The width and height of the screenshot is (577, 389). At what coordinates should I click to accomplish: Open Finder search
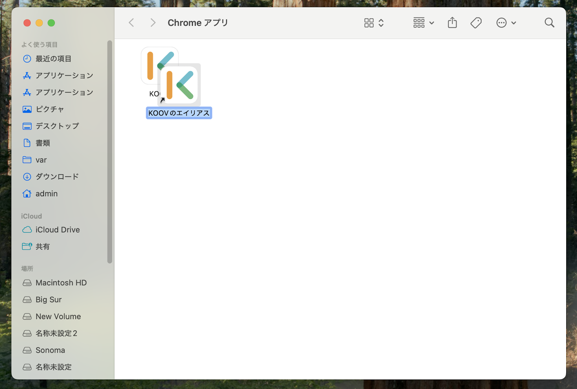tap(549, 23)
